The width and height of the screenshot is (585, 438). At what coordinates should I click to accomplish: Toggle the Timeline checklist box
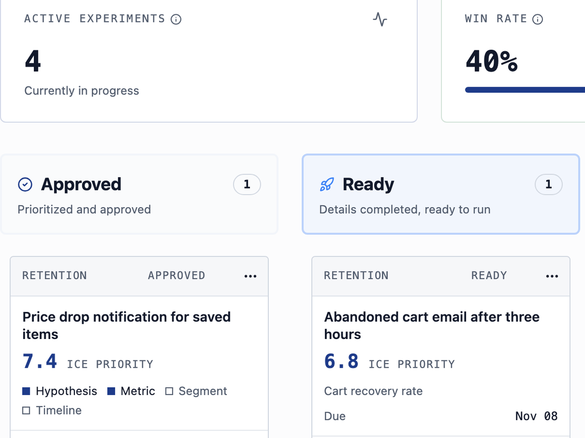coord(26,410)
